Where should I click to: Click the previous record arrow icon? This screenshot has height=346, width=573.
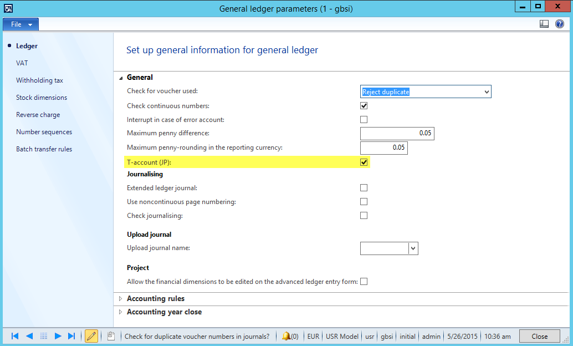(29, 336)
